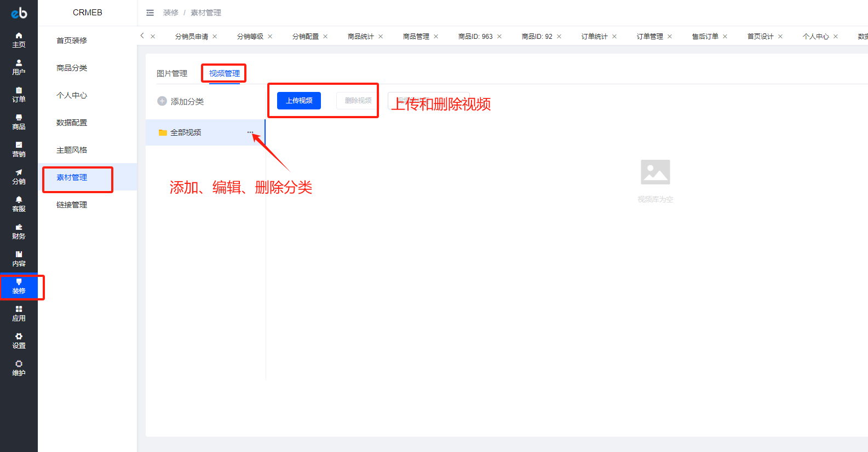Click the 删除视频 button
The height and width of the screenshot is (452, 868).
(358, 101)
